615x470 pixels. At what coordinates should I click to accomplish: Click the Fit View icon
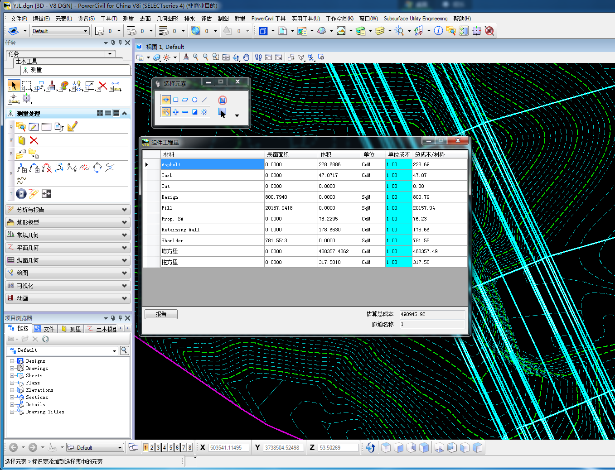click(226, 58)
